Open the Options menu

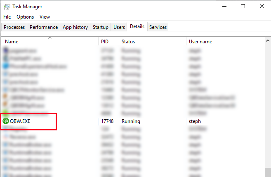[25, 17]
